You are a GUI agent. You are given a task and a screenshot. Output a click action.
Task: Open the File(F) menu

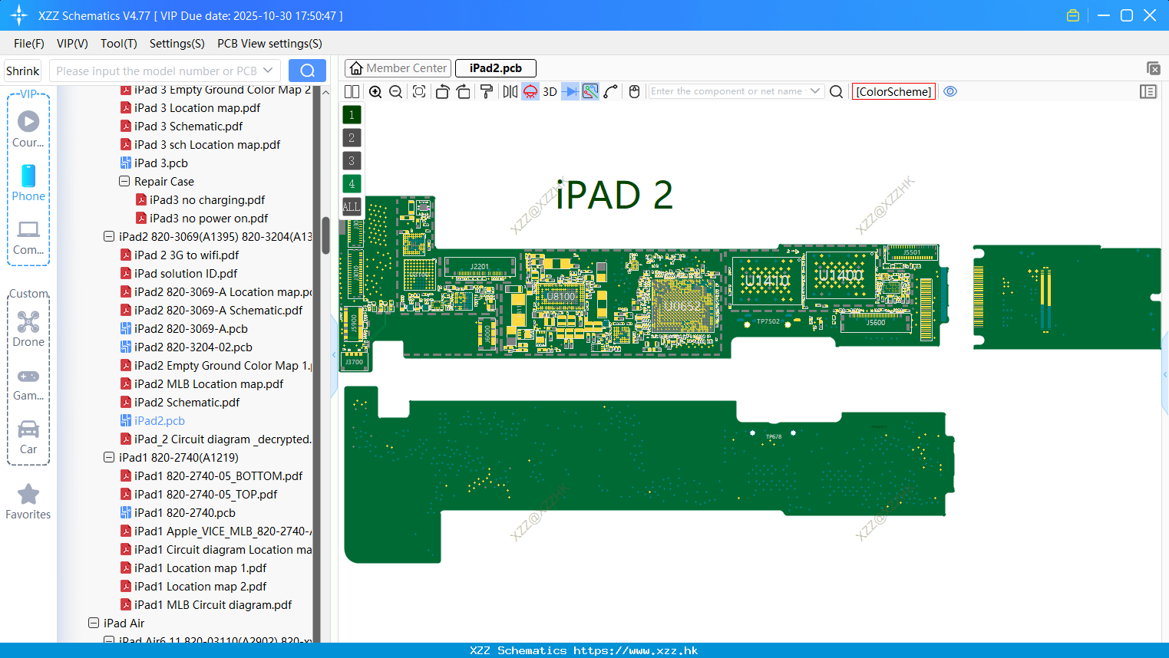[29, 44]
